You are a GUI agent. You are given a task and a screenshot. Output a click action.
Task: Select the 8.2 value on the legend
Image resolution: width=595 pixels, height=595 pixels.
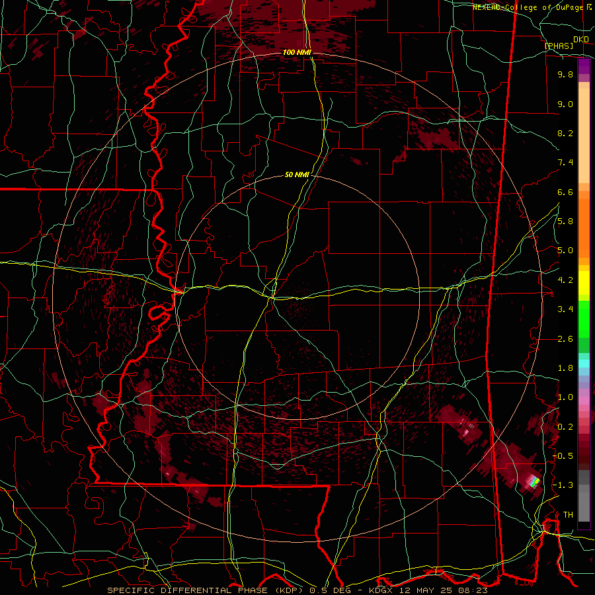(x=565, y=133)
